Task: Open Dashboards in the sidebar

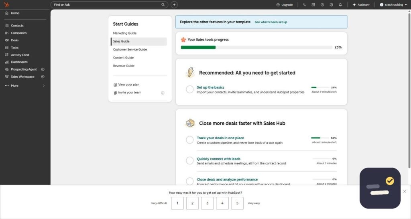Action: 19,62
